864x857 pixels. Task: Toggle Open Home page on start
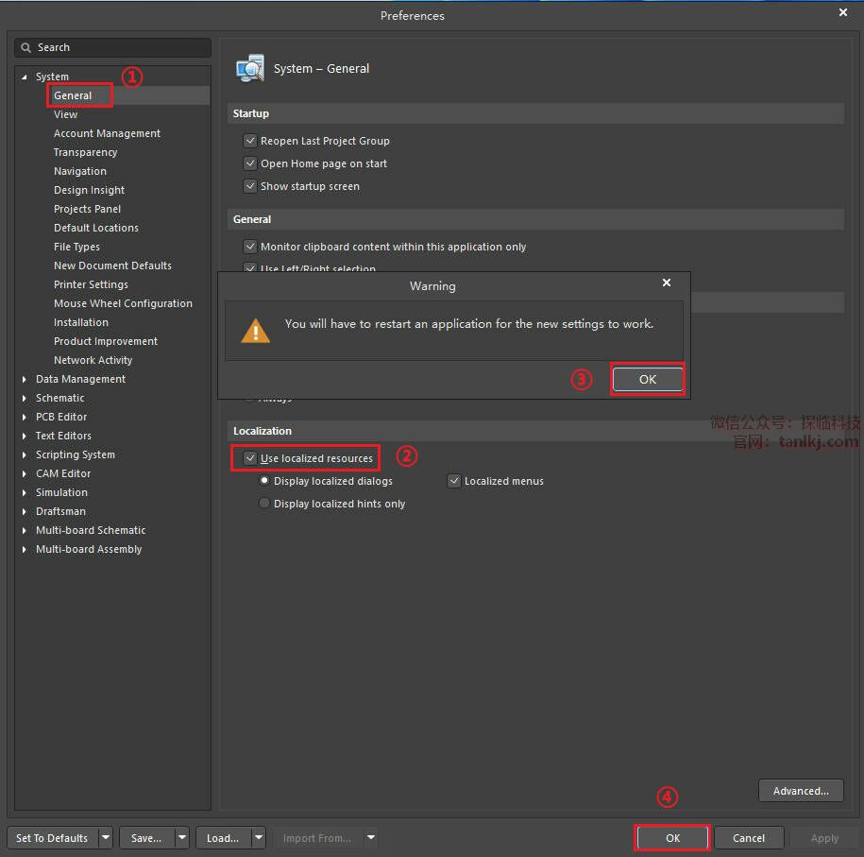click(250, 163)
